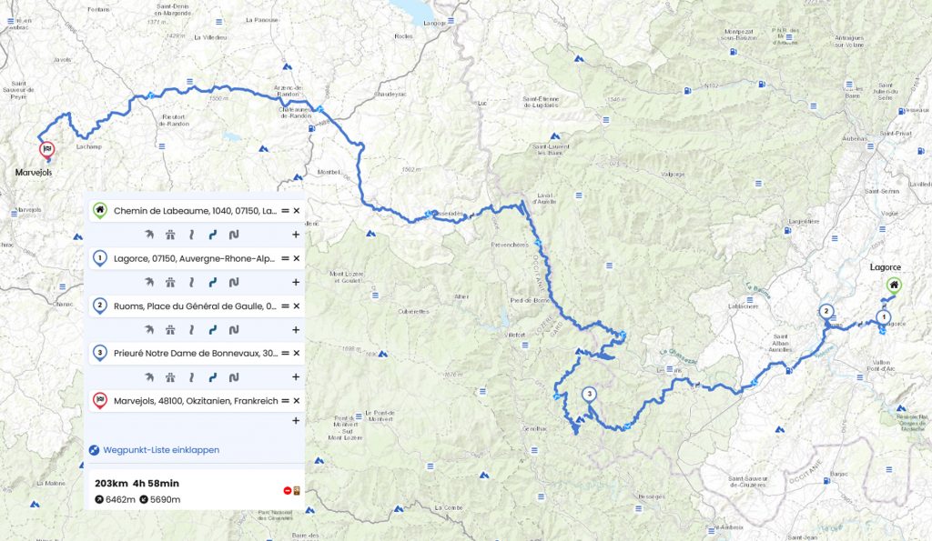932x541 pixels.
Task: Click the red avoidance icon in the route summary
Action: pos(288,490)
